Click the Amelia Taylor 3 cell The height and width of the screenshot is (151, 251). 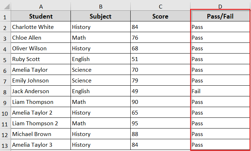coord(41,145)
